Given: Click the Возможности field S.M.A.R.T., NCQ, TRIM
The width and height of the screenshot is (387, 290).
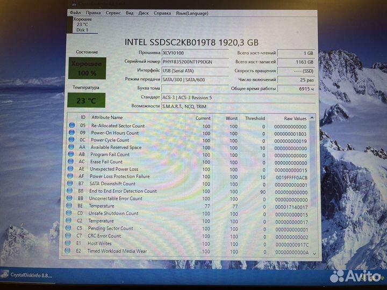Looking at the screenshot, I should [238, 106].
